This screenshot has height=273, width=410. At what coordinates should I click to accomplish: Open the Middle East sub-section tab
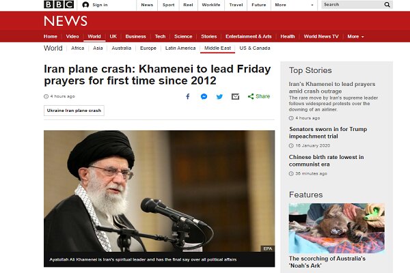217,48
